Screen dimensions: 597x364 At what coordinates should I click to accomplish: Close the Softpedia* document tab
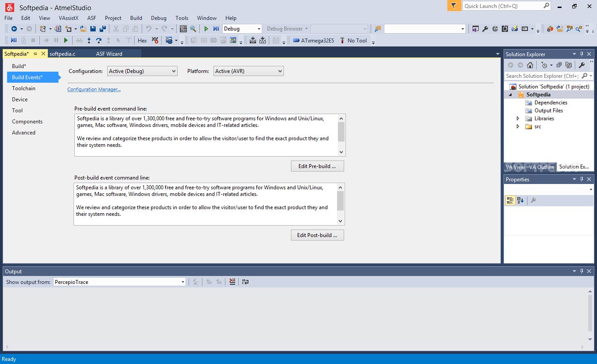coord(43,54)
